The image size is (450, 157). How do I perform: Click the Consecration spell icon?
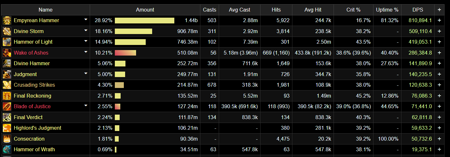(7, 139)
